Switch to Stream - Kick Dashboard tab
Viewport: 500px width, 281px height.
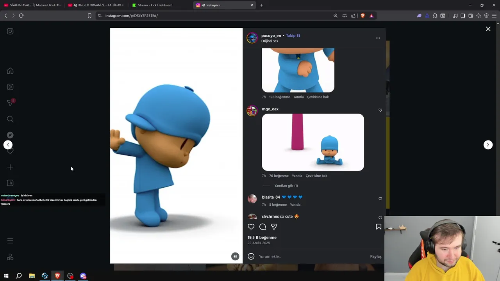click(160, 5)
